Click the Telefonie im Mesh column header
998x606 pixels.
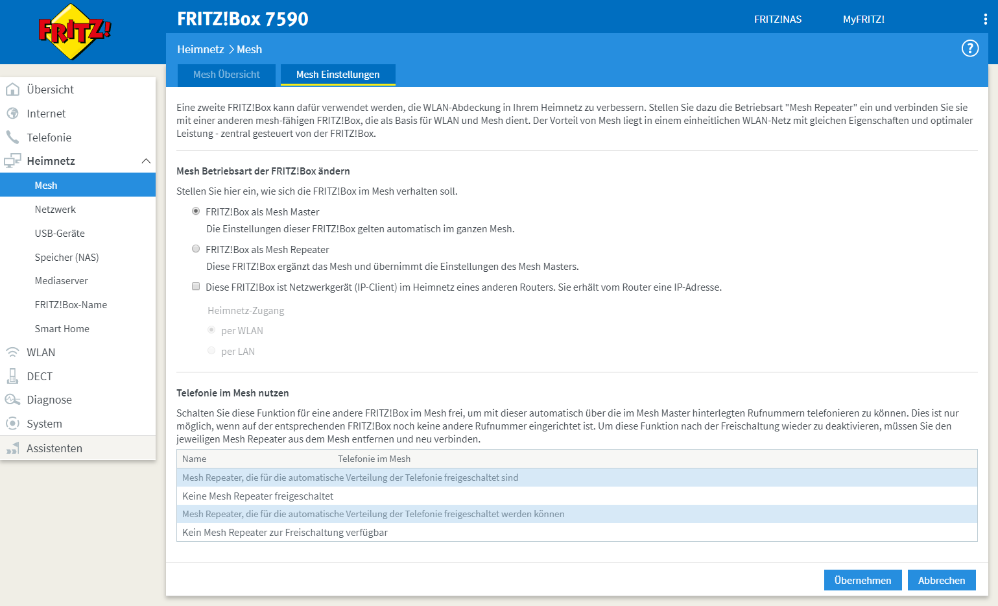(x=374, y=459)
